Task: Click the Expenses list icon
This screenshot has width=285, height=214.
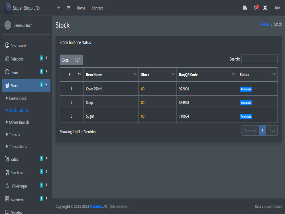Action: click(x=7, y=199)
